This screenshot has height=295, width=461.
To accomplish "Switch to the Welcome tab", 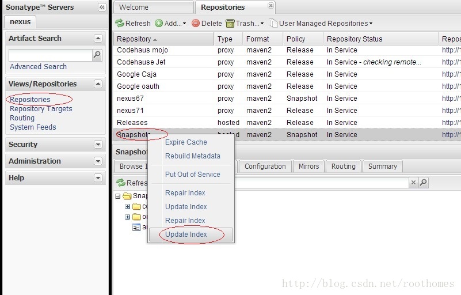I will click(154, 7).
